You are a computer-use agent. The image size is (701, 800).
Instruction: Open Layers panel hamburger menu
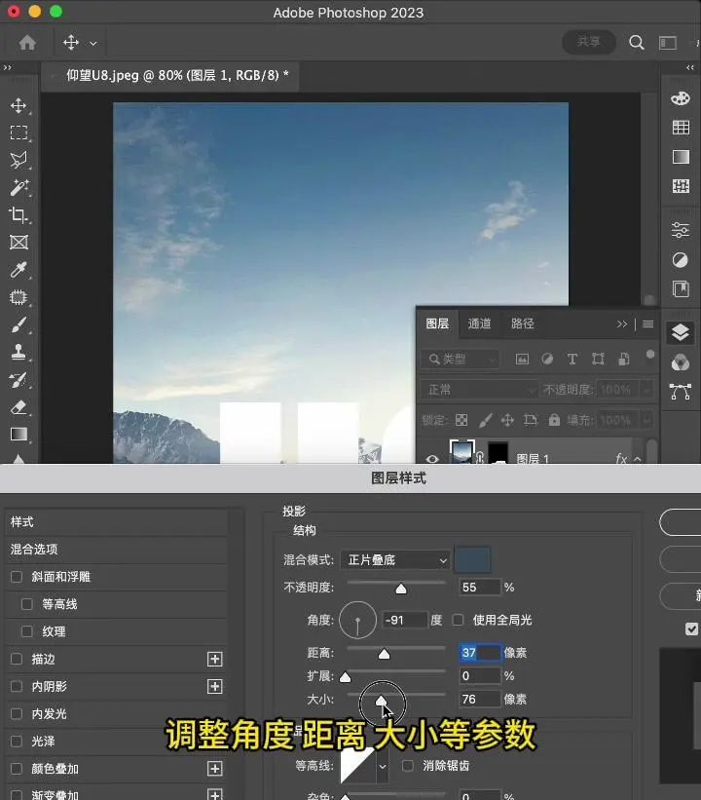click(x=648, y=324)
